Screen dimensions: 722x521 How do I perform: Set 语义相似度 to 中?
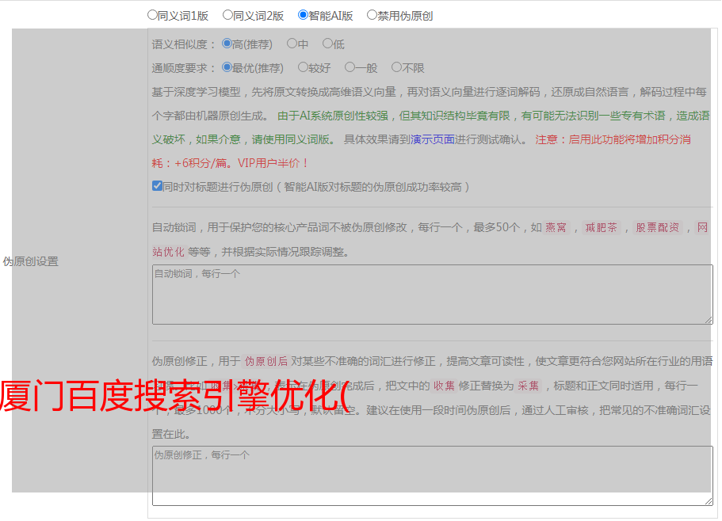pyautogui.click(x=292, y=44)
